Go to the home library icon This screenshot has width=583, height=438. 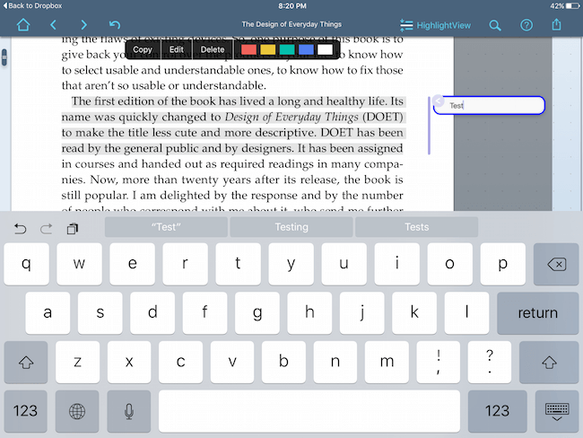click(23, 25)
